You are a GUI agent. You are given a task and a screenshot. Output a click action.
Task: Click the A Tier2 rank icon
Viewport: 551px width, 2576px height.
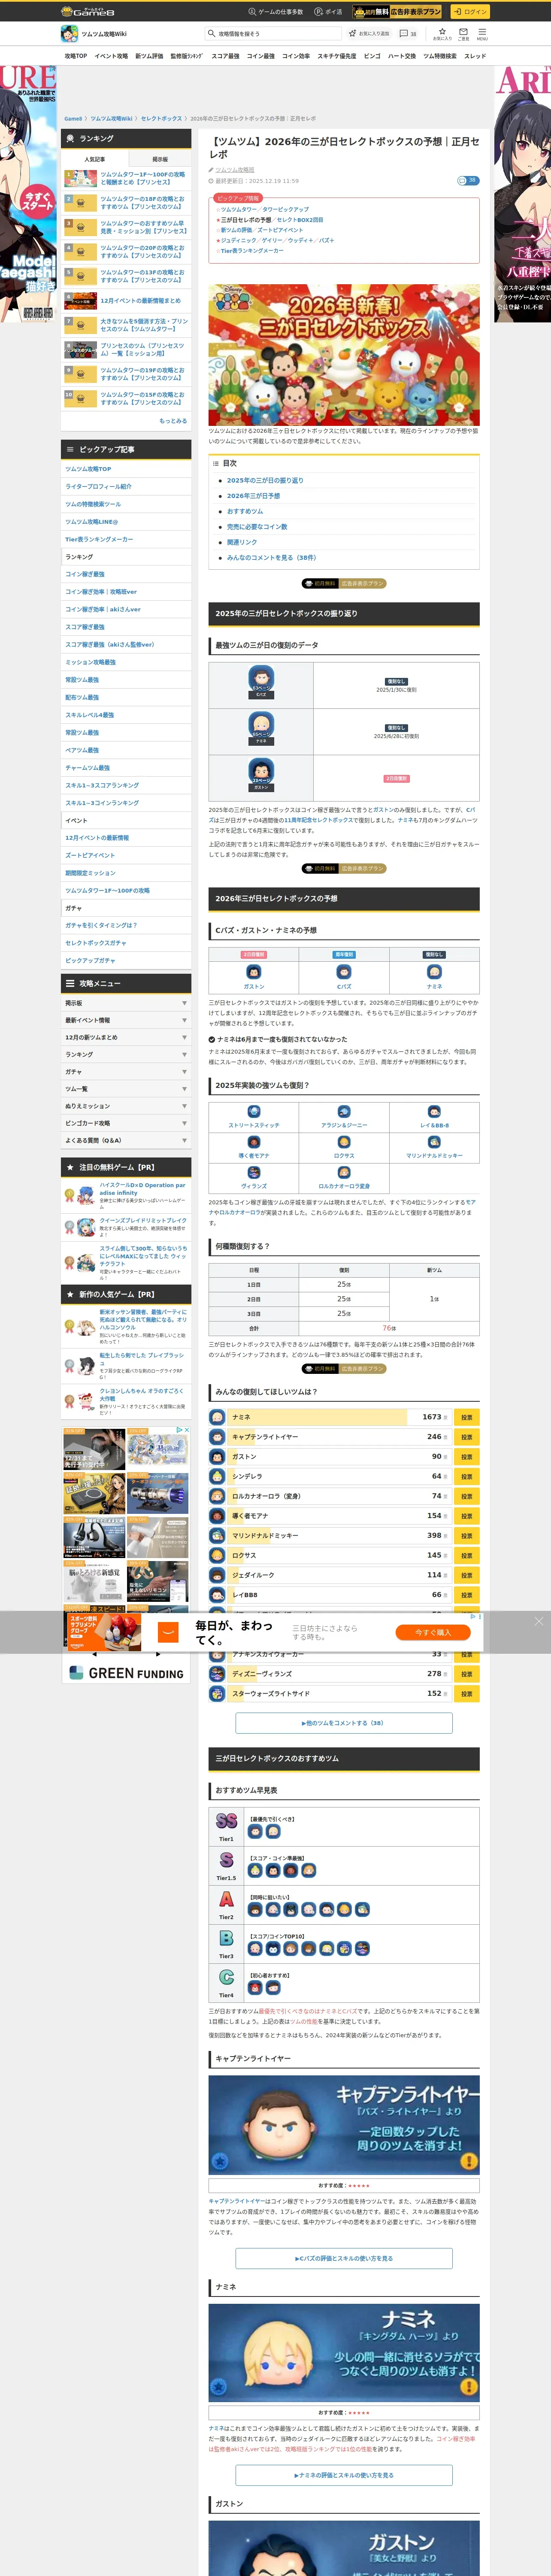point(226,1899)
